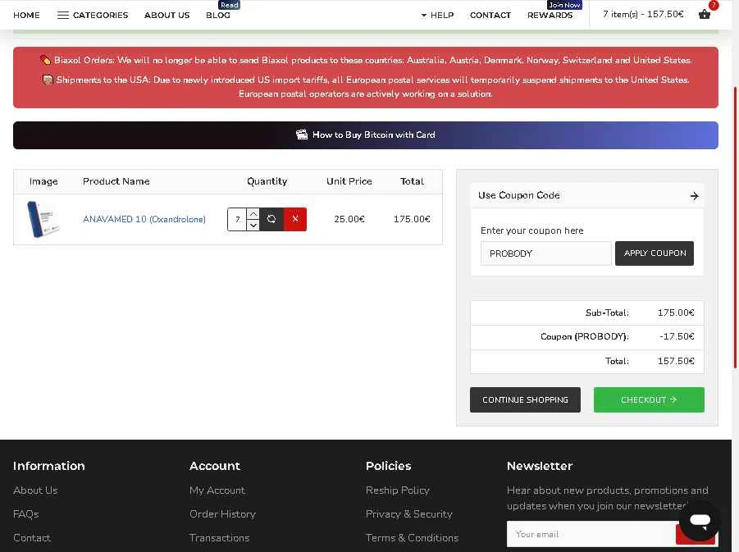Viewport: 739px width, 552px height.
Task: Collapse the Use Coupon Code arrow
Action: pos(694,196)
